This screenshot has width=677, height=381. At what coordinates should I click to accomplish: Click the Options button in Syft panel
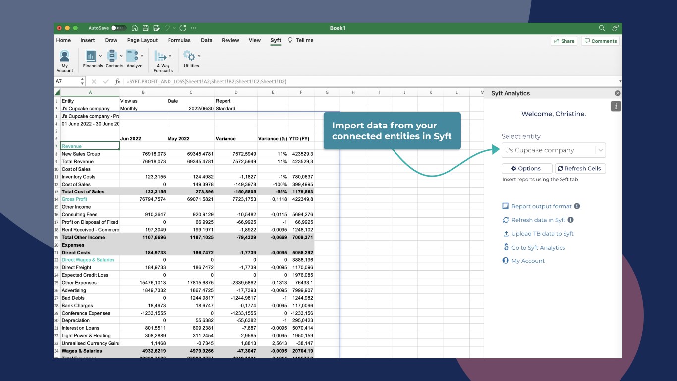pos(527,169)
